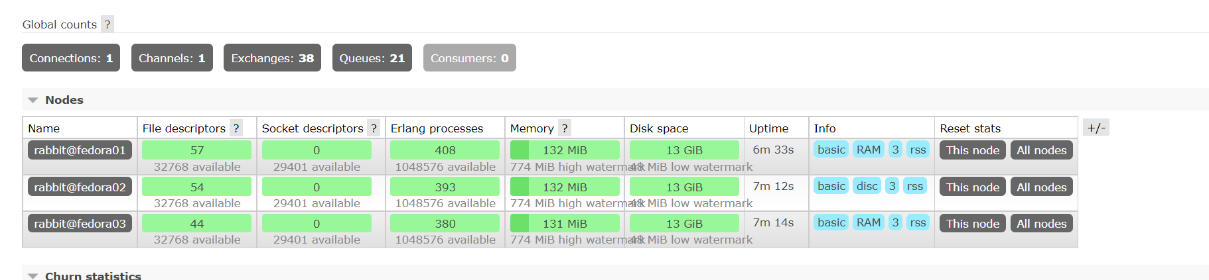Toggle columns with the +/- control
Screen dimensions: 1209x280
coord(1096,128)
